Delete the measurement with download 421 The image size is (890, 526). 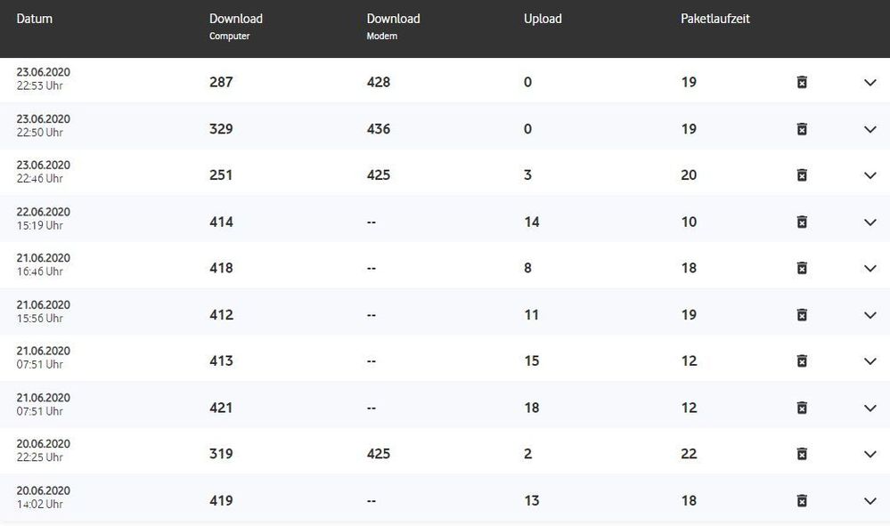(x=802, y=408)
